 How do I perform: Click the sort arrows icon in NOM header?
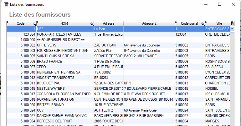click(x=38, y=23)
